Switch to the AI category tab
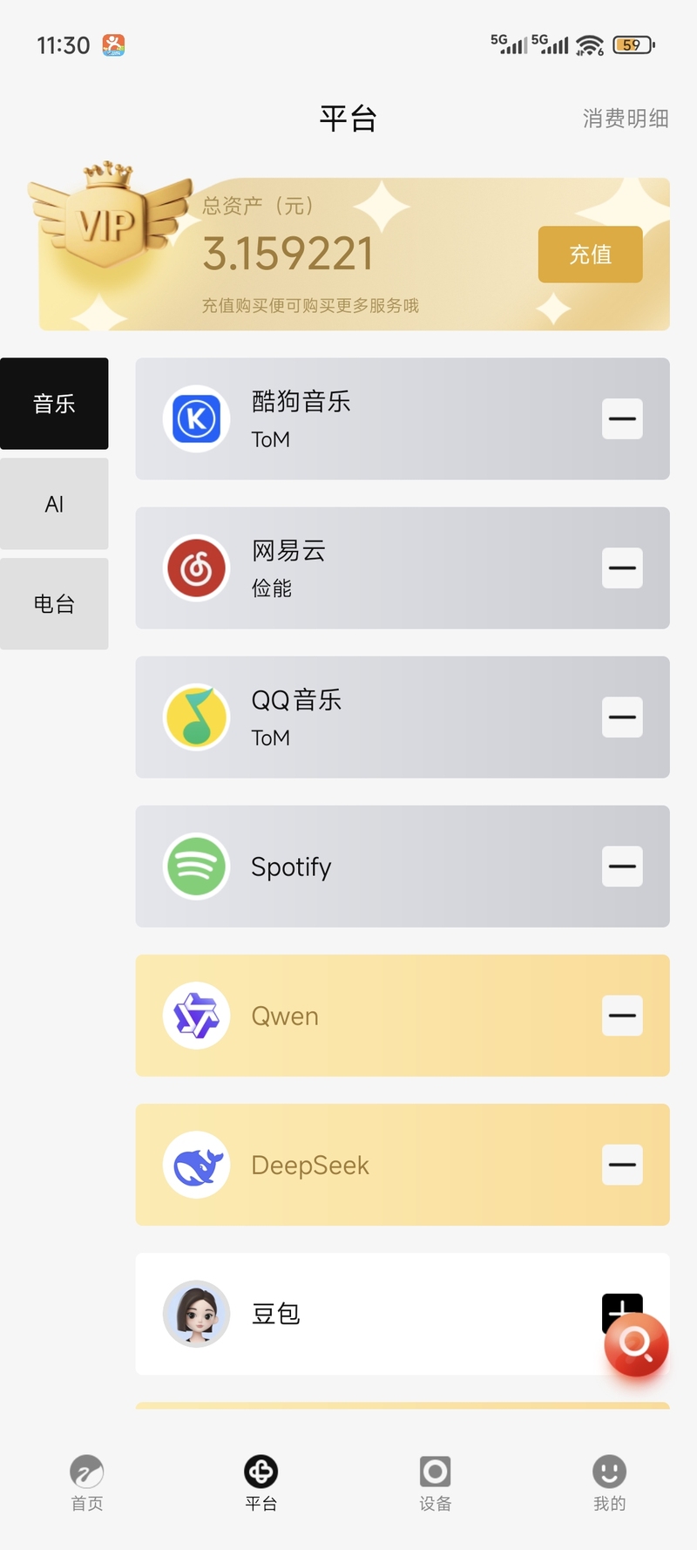The width and height of the screenshot is (697, 1550). tap(54, 504)
